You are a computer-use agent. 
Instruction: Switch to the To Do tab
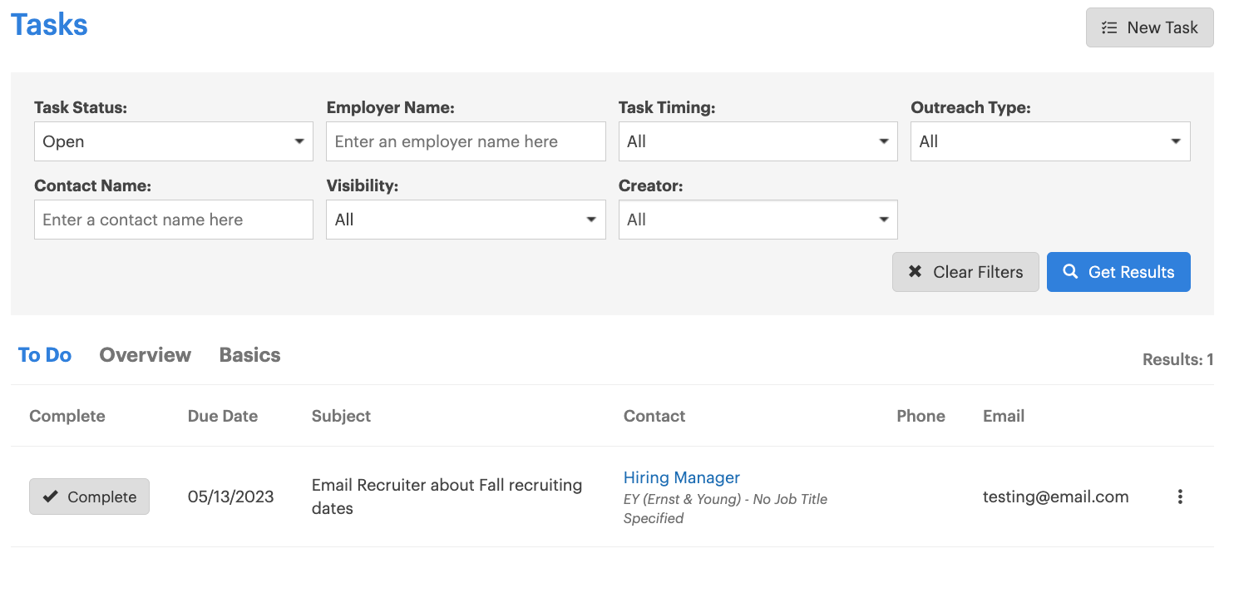point(45,355)
